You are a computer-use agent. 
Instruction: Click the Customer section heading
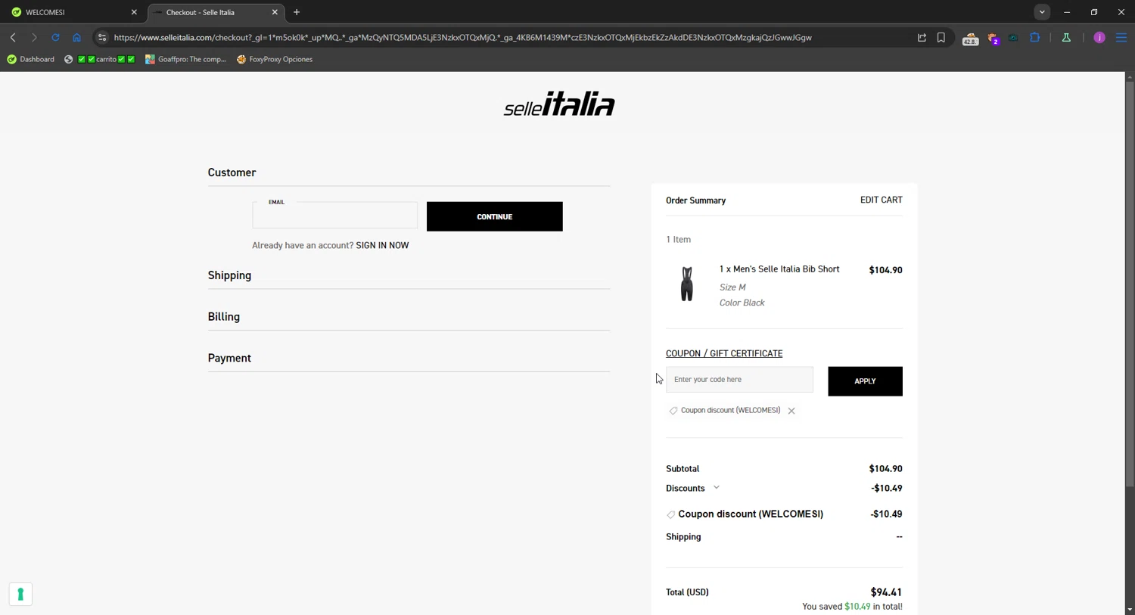[x=232, y=172]
